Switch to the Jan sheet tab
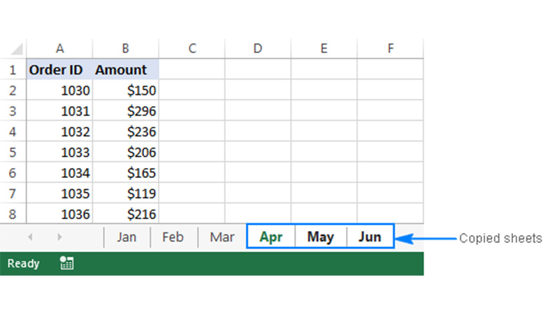This screenshot has height=314, width=550. (126, 237)
